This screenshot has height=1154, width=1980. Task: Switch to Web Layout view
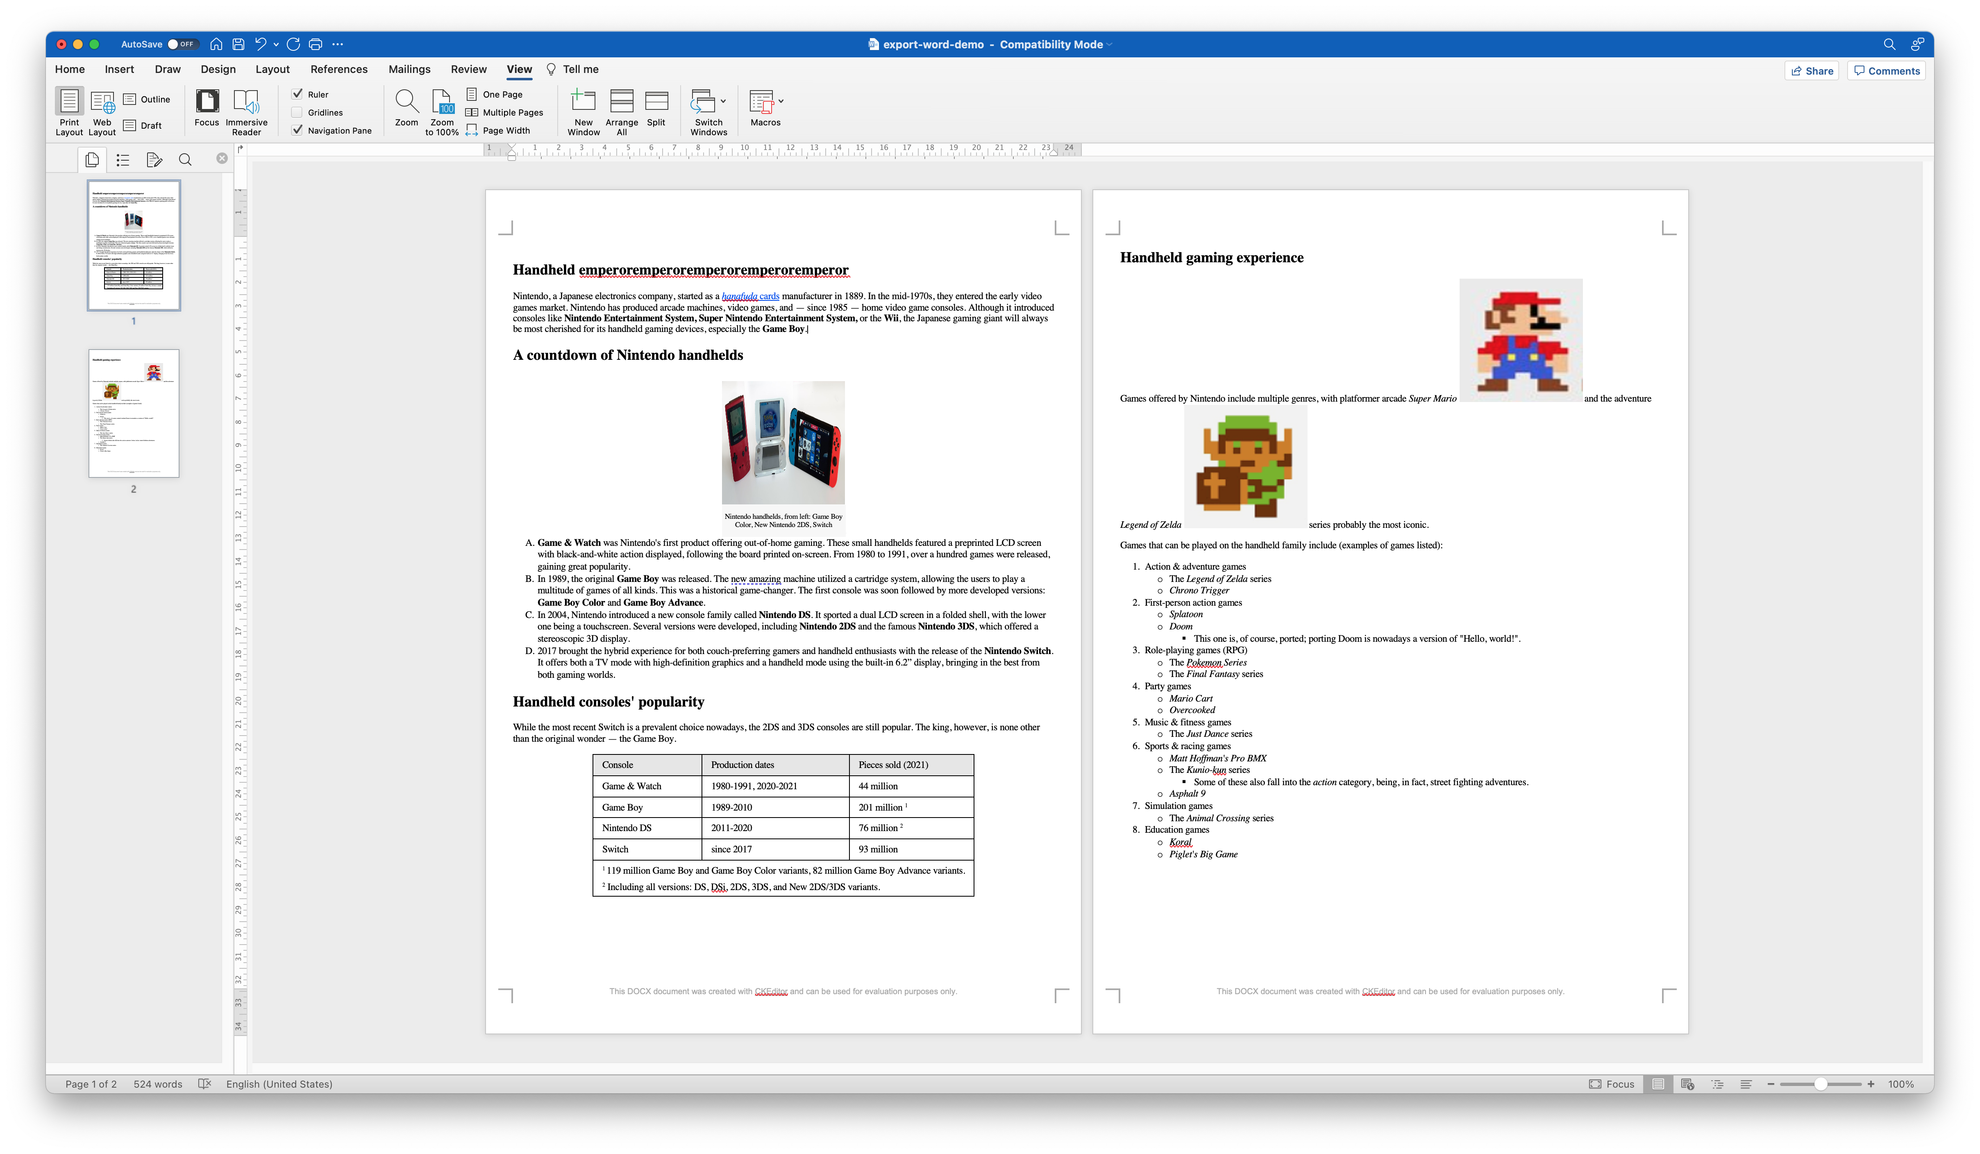click(102, 111)
